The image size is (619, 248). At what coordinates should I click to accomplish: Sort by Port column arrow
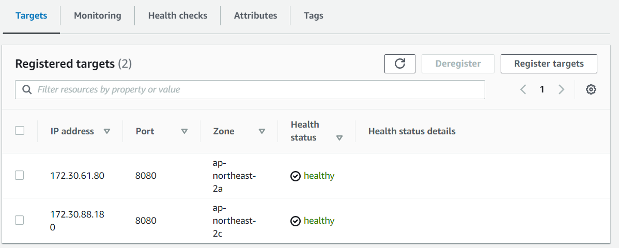click(x=184, y=131)
